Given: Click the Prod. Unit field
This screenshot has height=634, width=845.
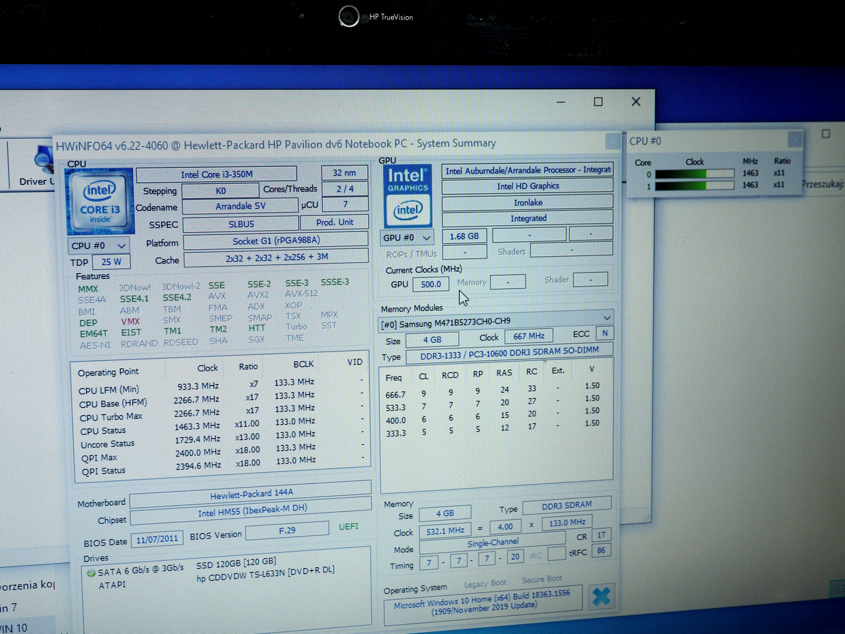Looking at the screenshot, I should point(334,223).
